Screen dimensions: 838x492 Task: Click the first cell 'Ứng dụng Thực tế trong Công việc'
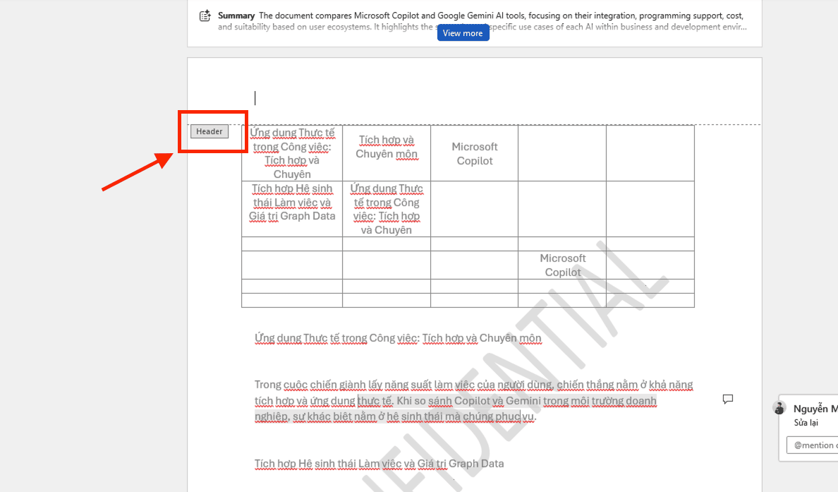[291, 153]
